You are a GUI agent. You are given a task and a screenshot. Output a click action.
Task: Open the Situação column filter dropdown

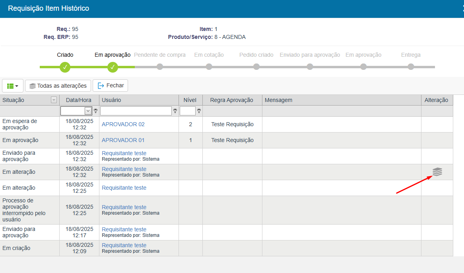coord(54,100)
